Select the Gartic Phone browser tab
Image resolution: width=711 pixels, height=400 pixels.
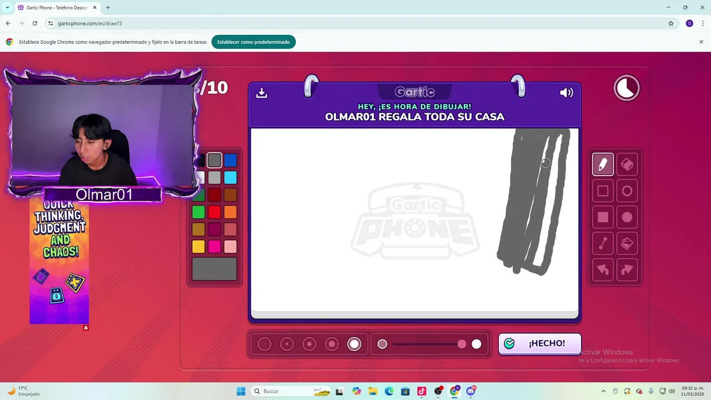point(56,8)
